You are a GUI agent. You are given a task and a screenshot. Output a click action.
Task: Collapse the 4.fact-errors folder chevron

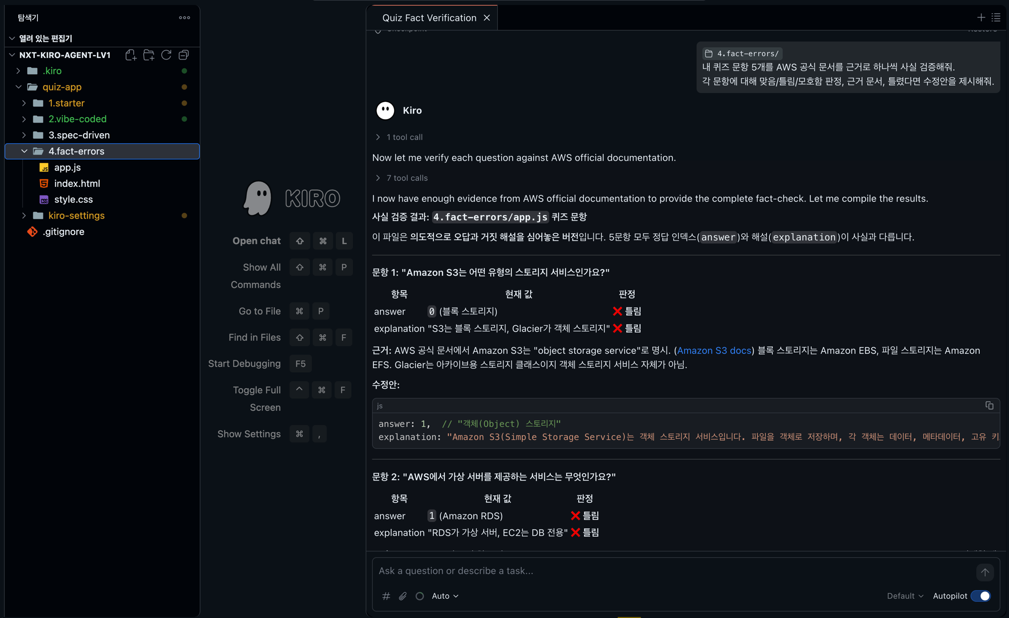(24, 151)
